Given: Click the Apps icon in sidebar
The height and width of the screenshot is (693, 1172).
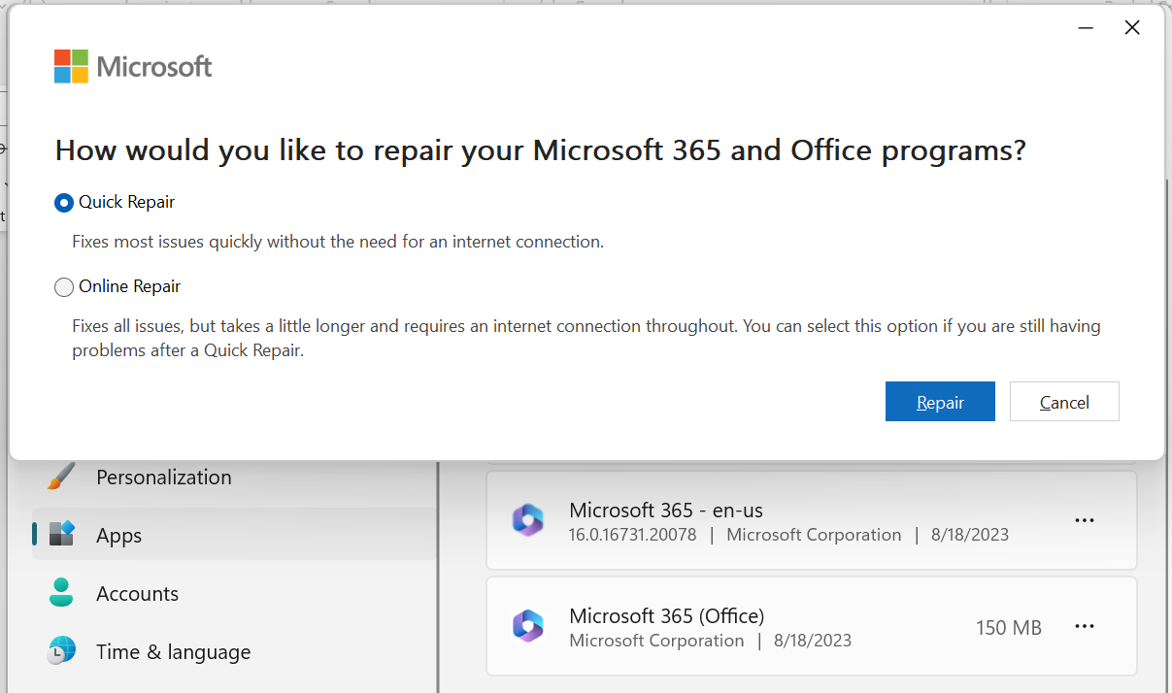Looking at the screenshot, I should click(61, 535).
